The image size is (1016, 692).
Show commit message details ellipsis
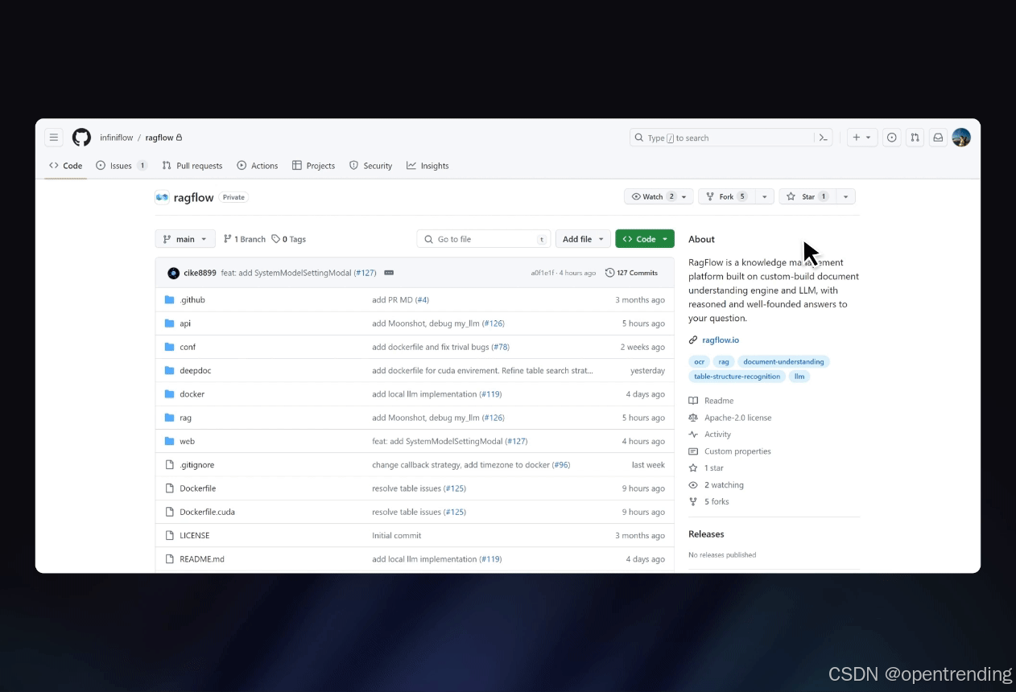(x=389, y=273)
